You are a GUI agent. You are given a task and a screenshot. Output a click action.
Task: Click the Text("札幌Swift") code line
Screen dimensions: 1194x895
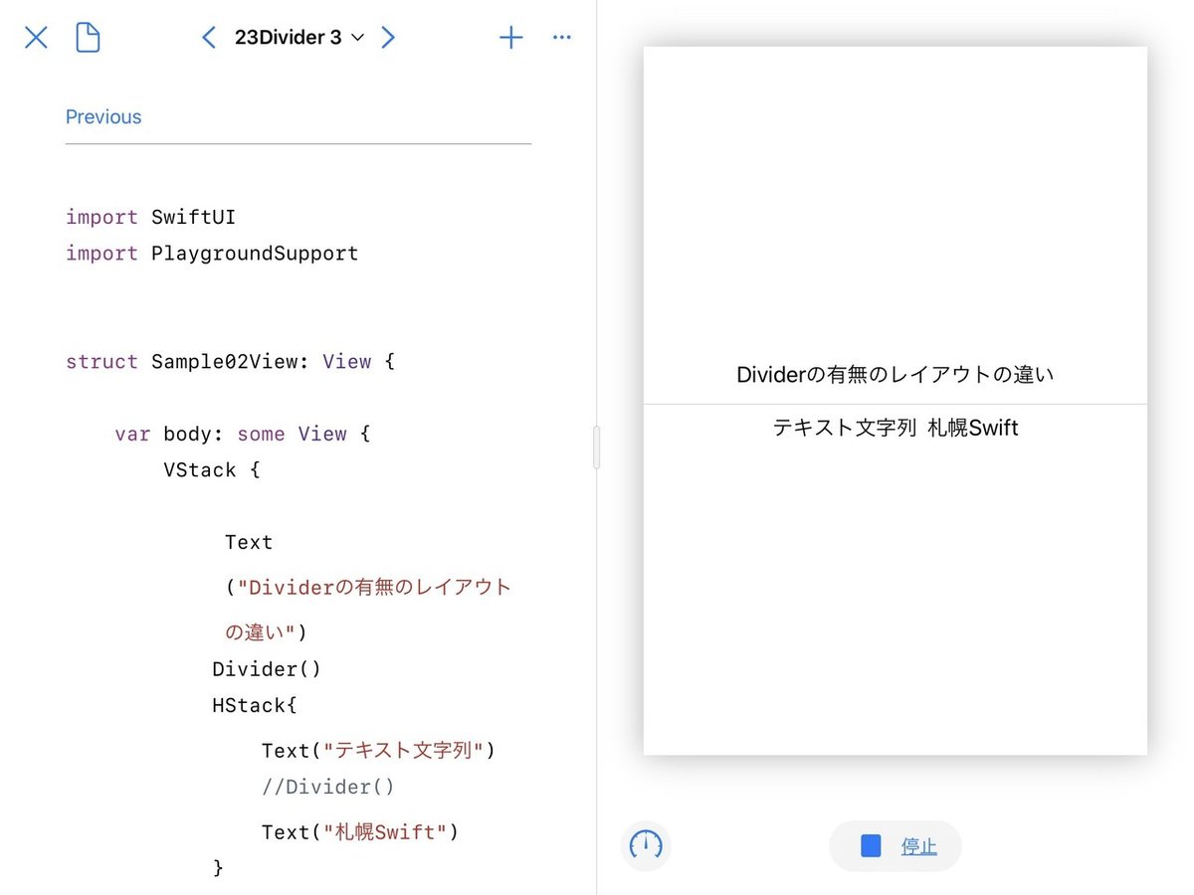(x=360, y=832)
